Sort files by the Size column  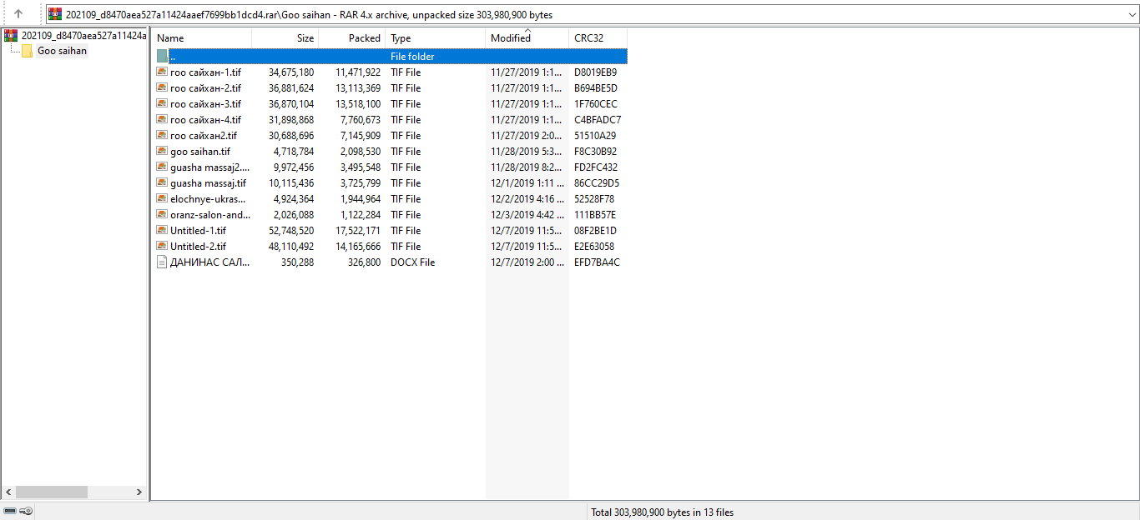coord(285,38)
